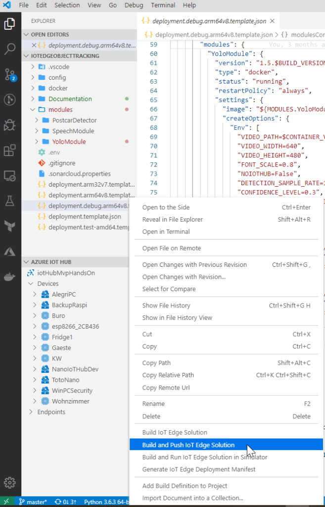Choose Reveal in File Explorer
Screen dimensions: 325x507
point(226,219)
